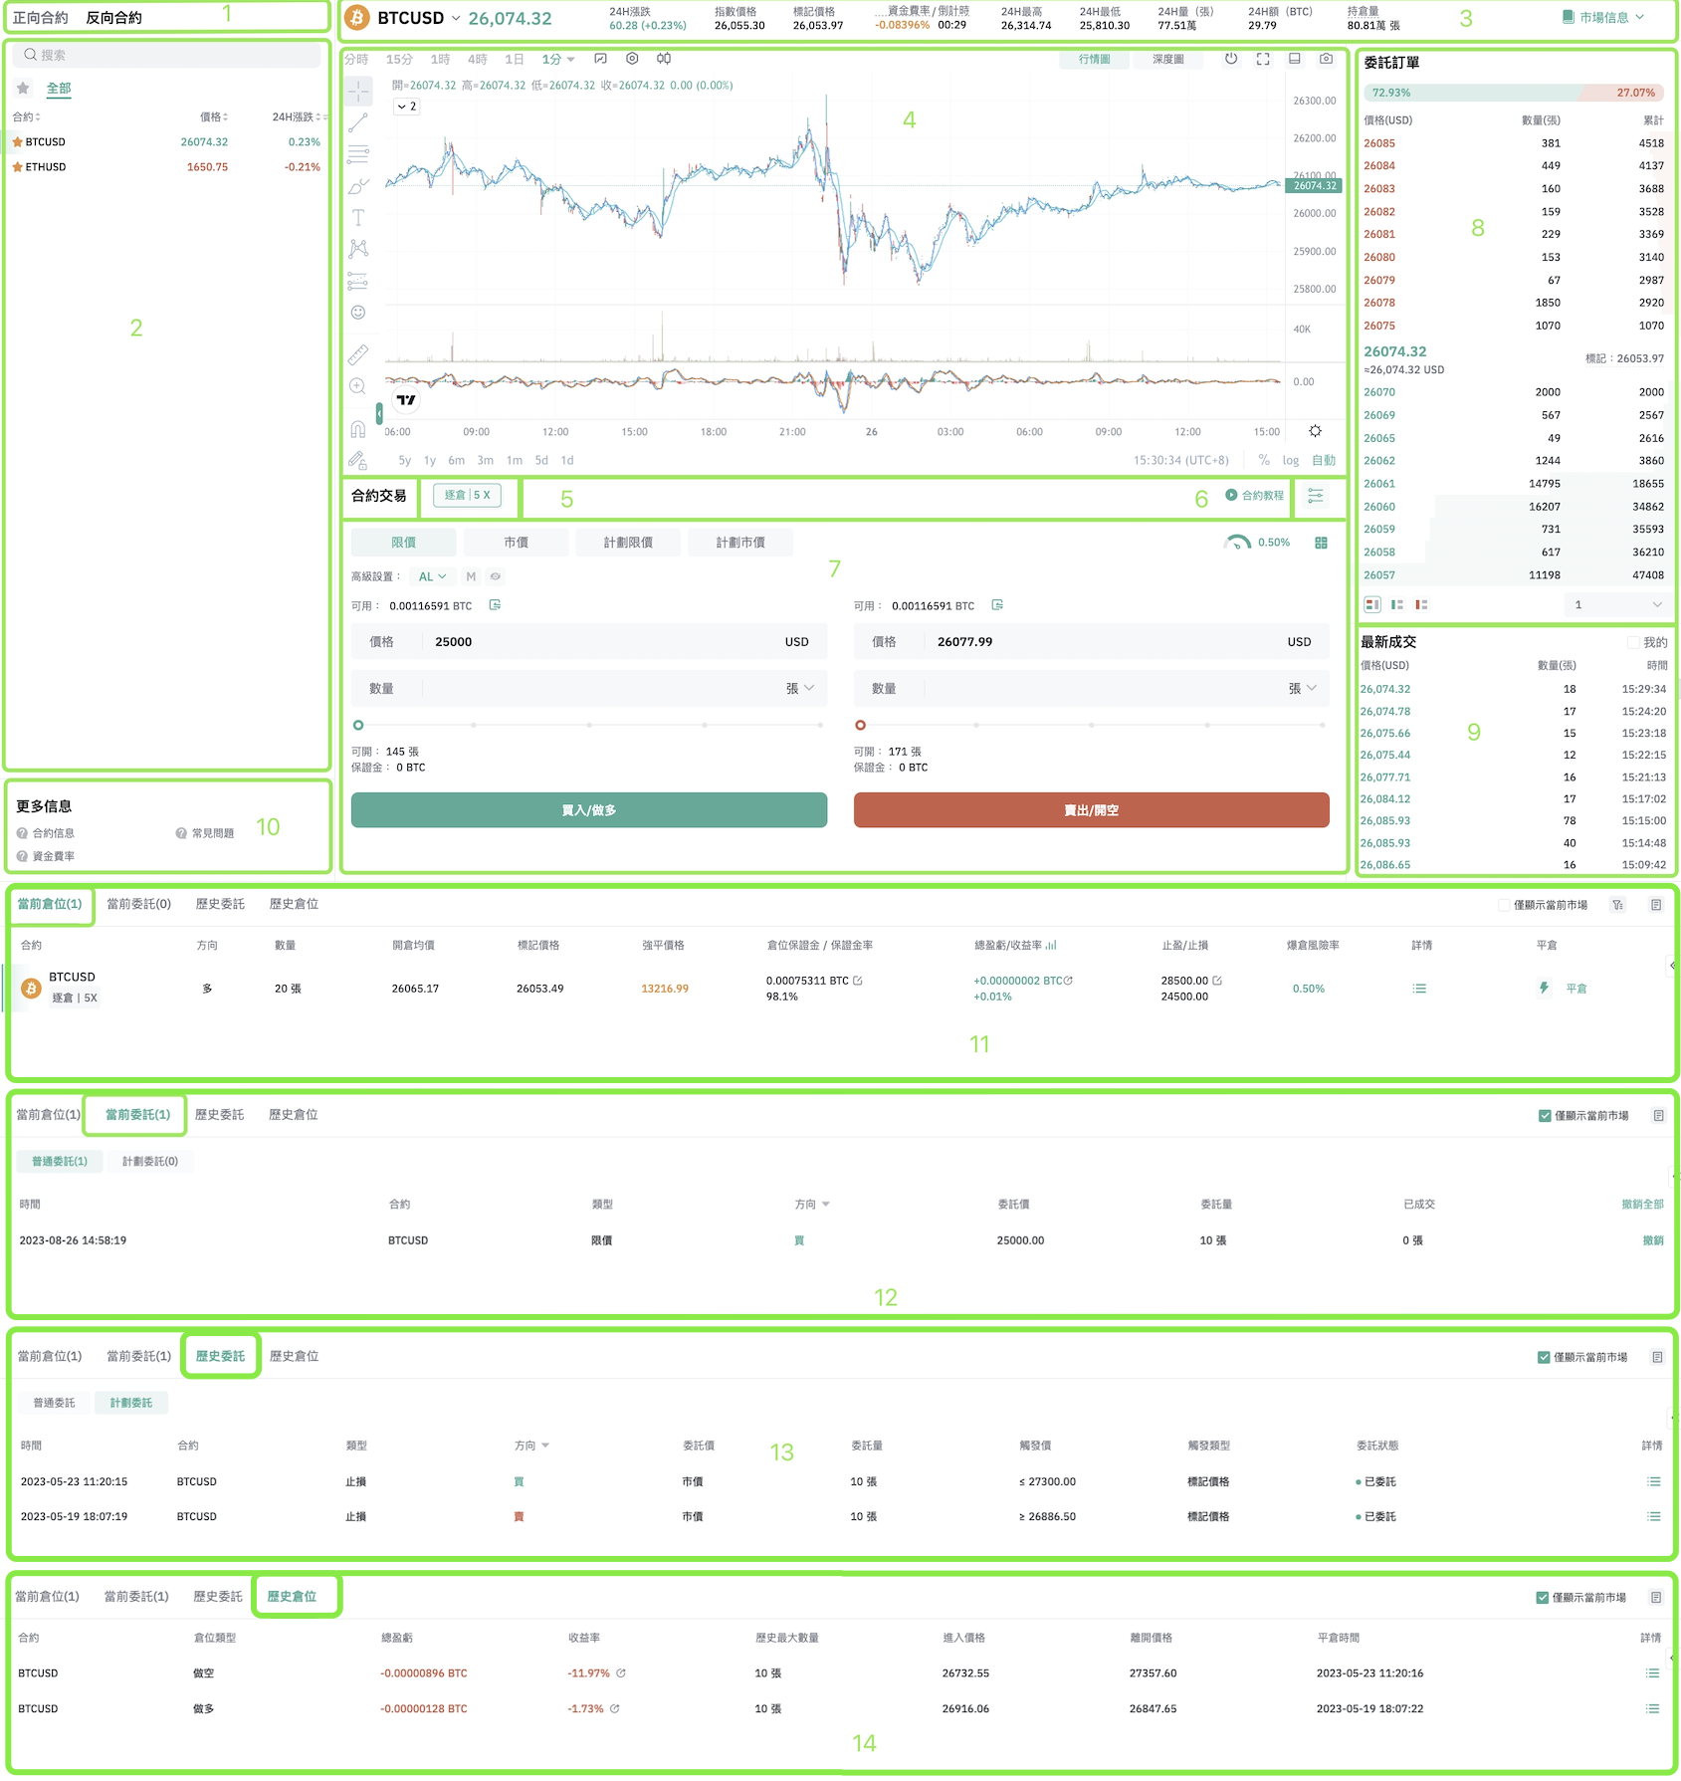Open the emoji icons tool
Screen dimensions: 1681x1781
358,313
